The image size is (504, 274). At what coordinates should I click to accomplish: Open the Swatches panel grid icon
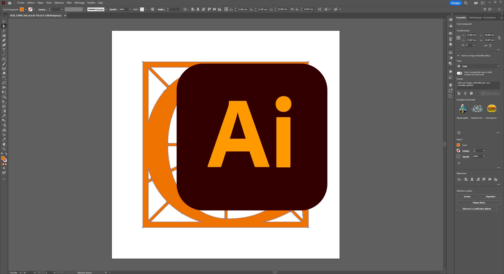click(451, 33)
